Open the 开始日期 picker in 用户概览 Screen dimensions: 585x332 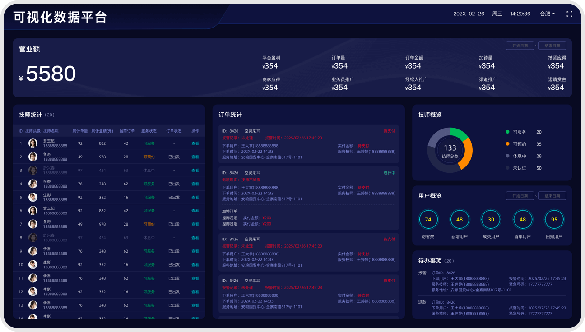(520, 196)
